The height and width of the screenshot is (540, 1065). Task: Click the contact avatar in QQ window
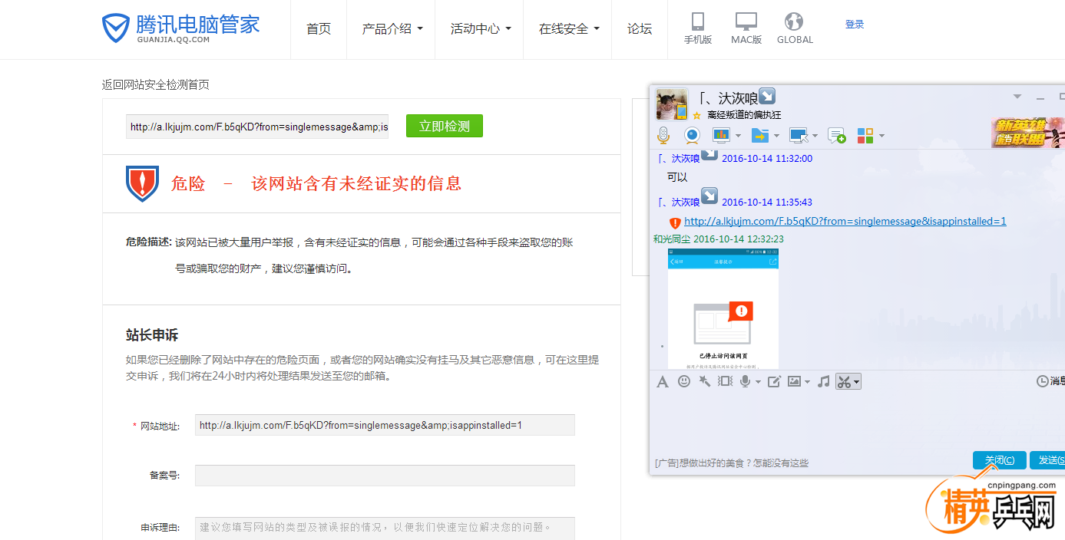[671, 104]
